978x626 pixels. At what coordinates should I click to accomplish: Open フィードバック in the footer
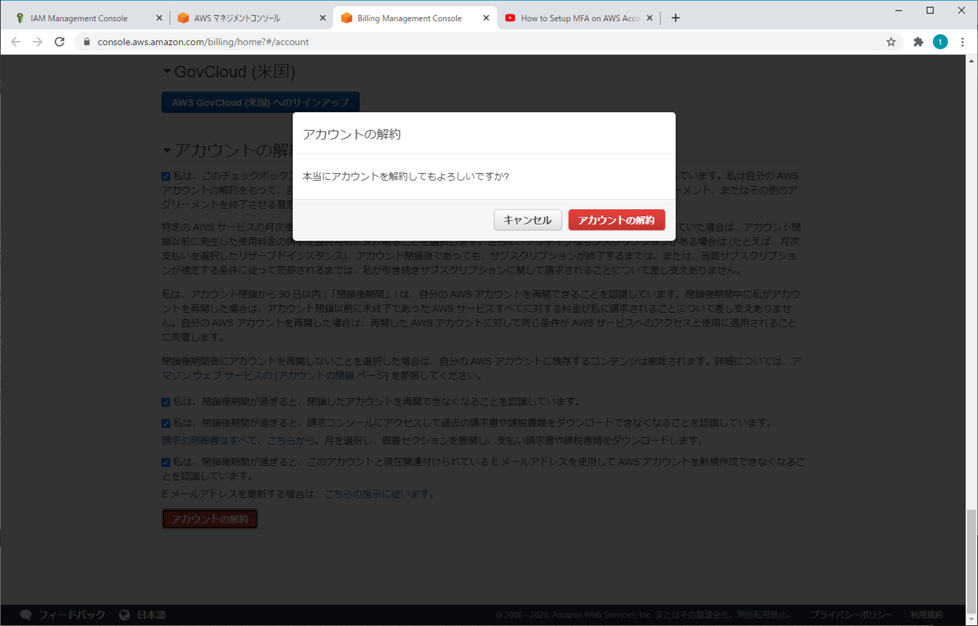[71, 614]
